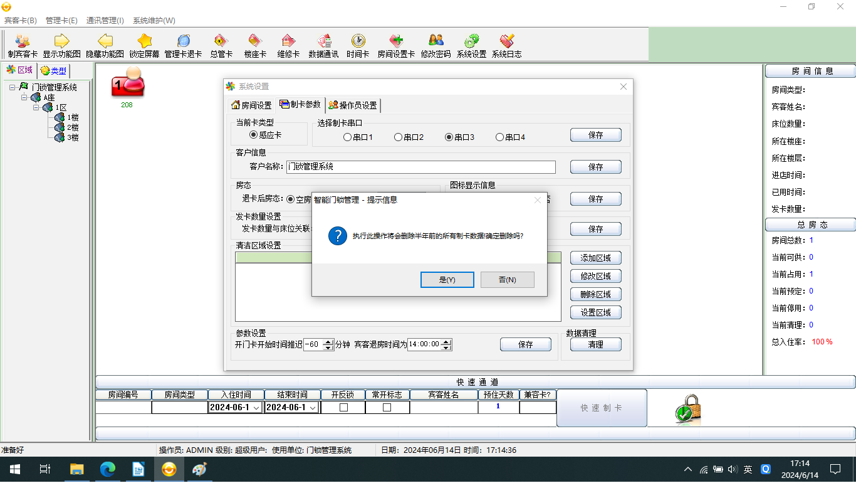Click the 制宾客卡 toolbar icon
The width and height of the screenshot is (856, 488).
23,41
